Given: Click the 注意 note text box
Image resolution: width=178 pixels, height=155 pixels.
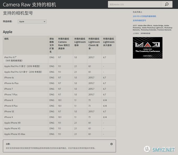Looking at the screenshot, I should (59, 146).
